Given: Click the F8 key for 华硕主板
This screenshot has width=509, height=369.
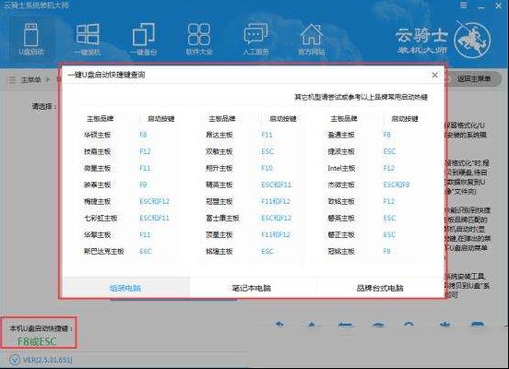Looking at the screenshot, I should tap(143, 135).
